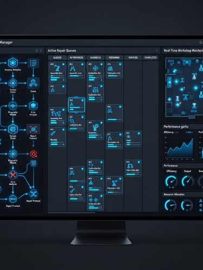203x270 pixels.
Task: Click the second workflow panel header icon
Action: (41, 51)
